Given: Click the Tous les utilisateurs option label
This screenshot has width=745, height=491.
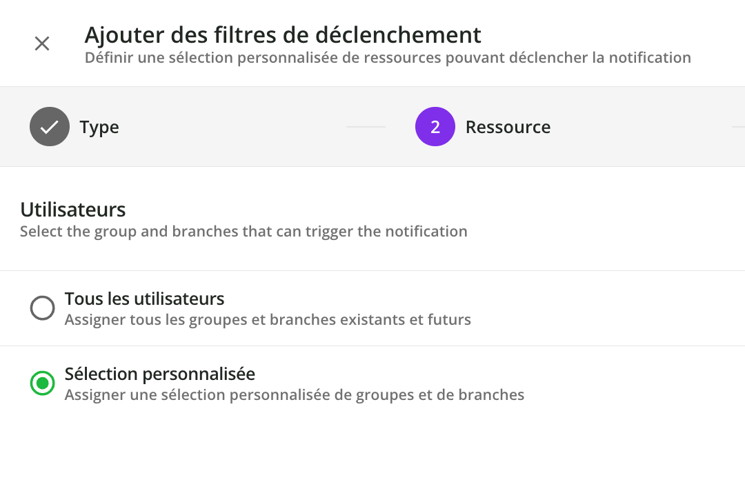Looking at the screenshot, I should point(145,299).
